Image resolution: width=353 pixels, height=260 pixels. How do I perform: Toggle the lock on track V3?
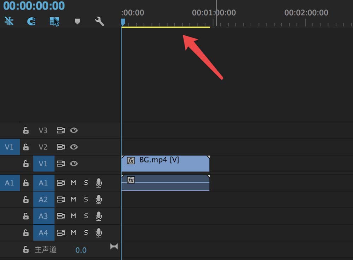click(x=26, y=130)
